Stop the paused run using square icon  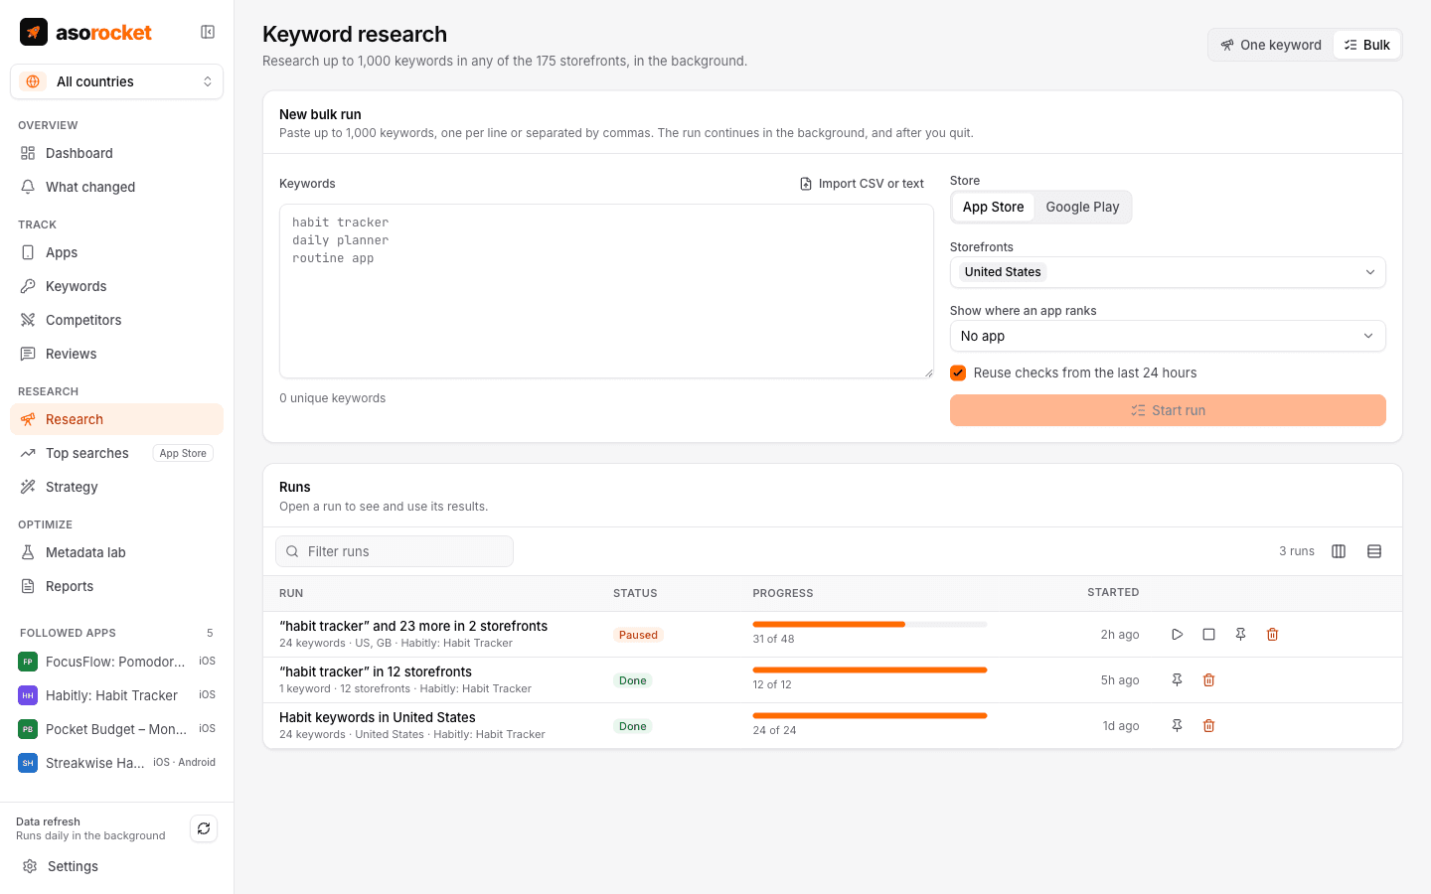point(1209,635)
